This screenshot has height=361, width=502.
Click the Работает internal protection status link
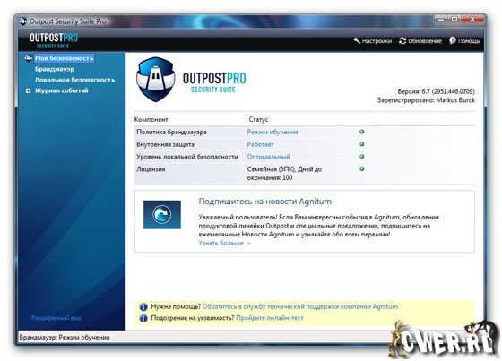coord(260,144)
